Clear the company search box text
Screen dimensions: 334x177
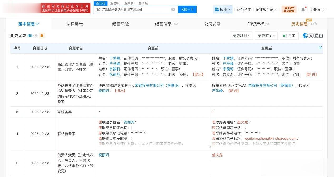(x=173, y=9)
